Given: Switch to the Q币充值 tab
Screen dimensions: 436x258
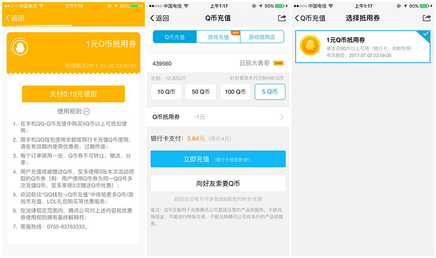Looking at the screenshot, I should 174,37.
